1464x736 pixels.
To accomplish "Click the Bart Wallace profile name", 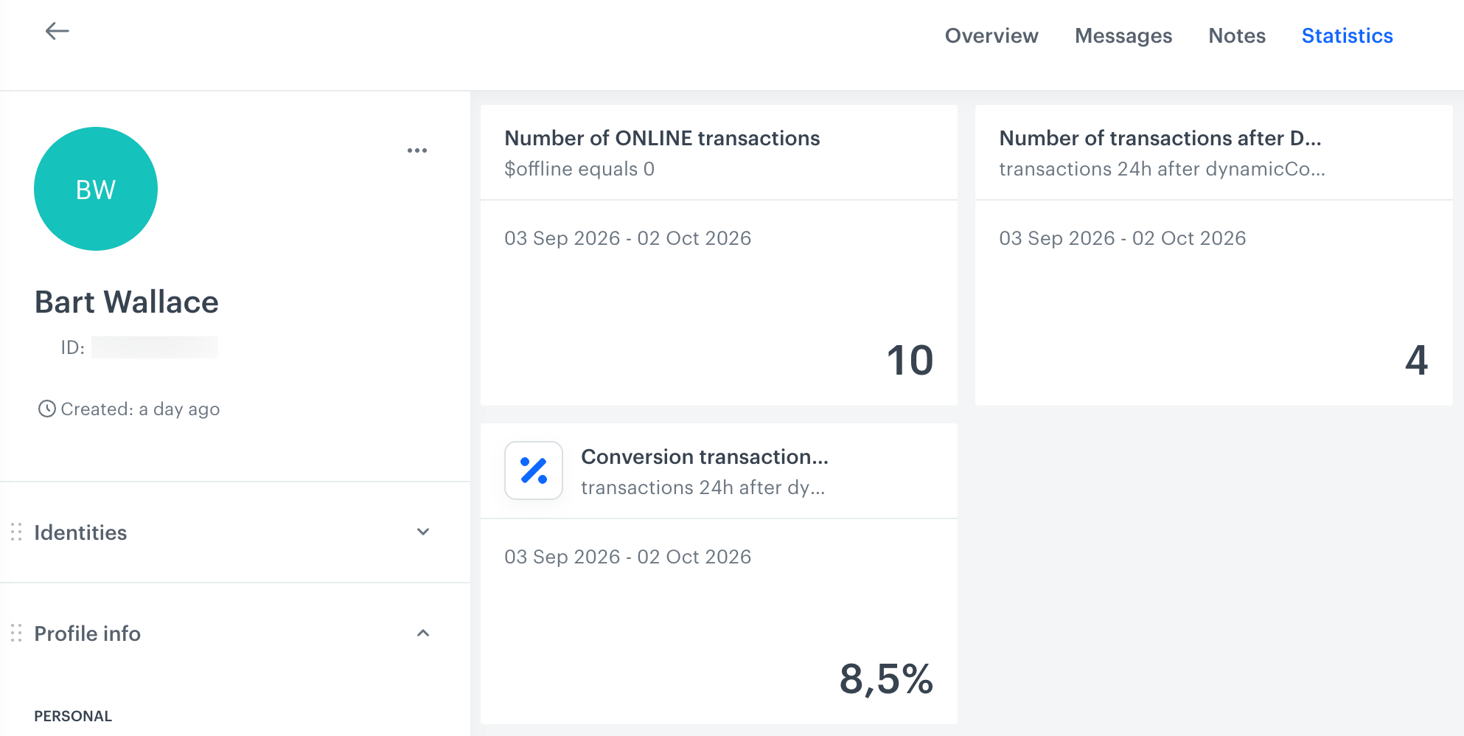I will tap(127, 302).
